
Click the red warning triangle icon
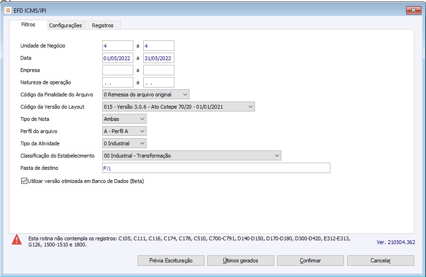(17, 239)
